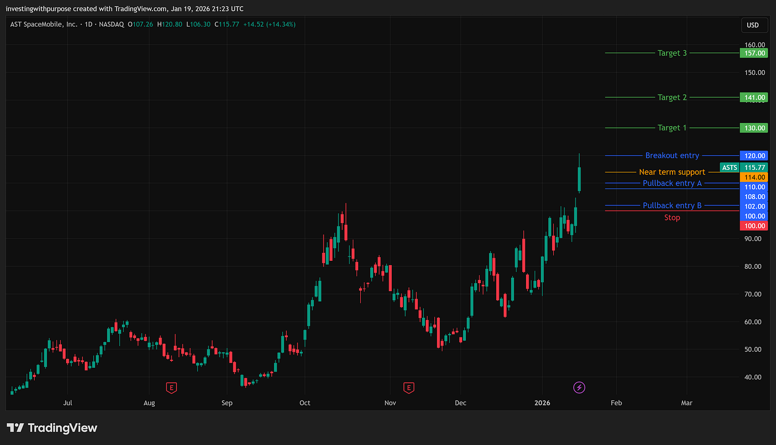Click the ASTS ticker price tag

(729, 167)
